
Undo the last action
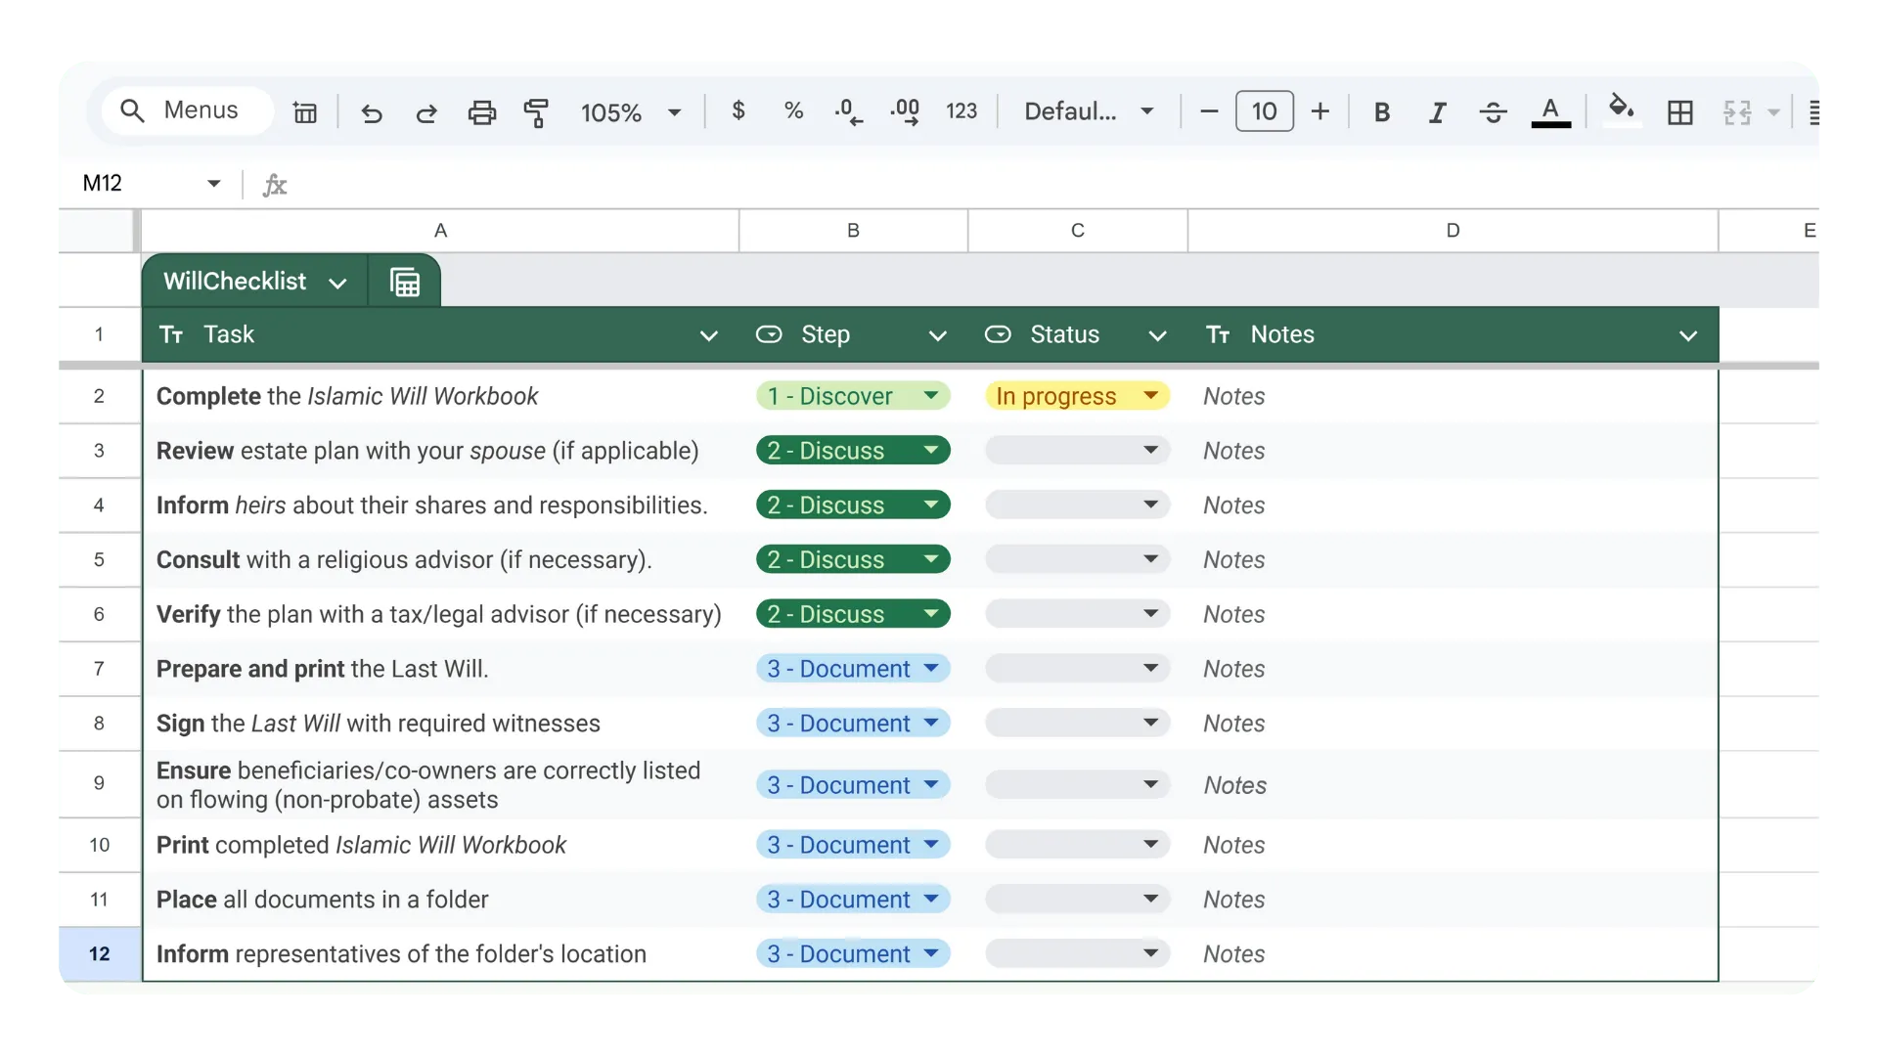click(x=372, y=112)
